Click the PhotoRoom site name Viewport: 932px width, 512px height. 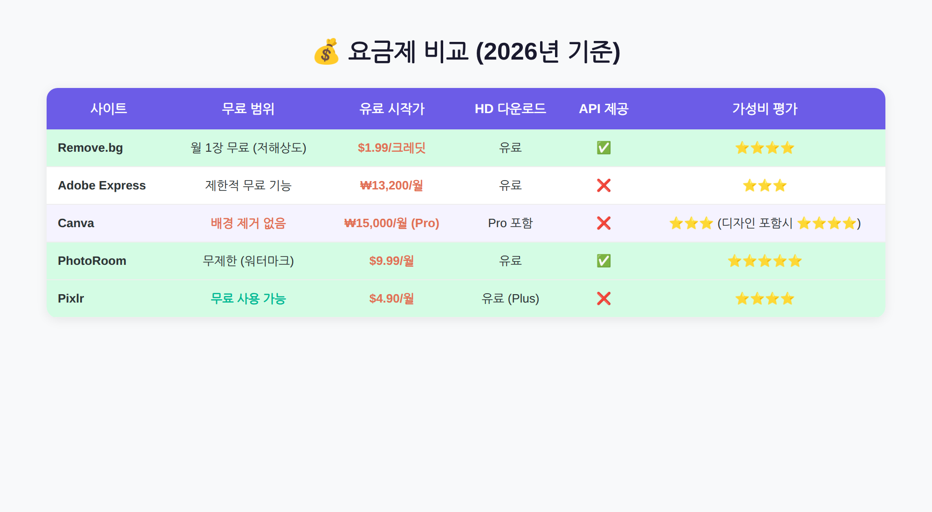point(92,261)
